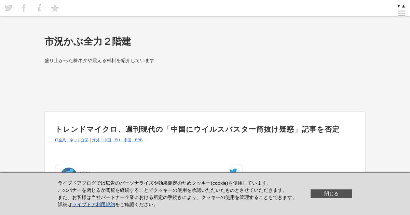Close cookie banner with 閉じる button
Image resolution: width=410 pixels, height=215 pixels.
coord(331,194)
